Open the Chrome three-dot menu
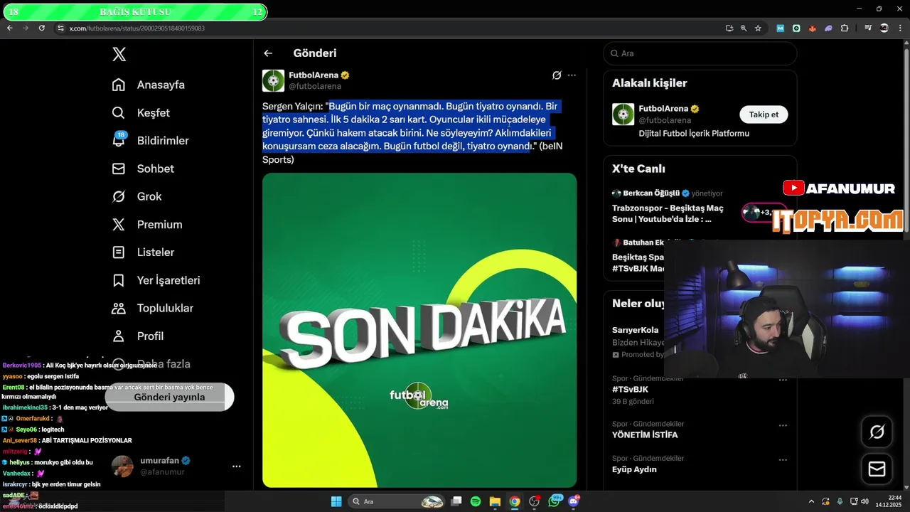This screenshot has height=512, width=910. pos(899,28)
